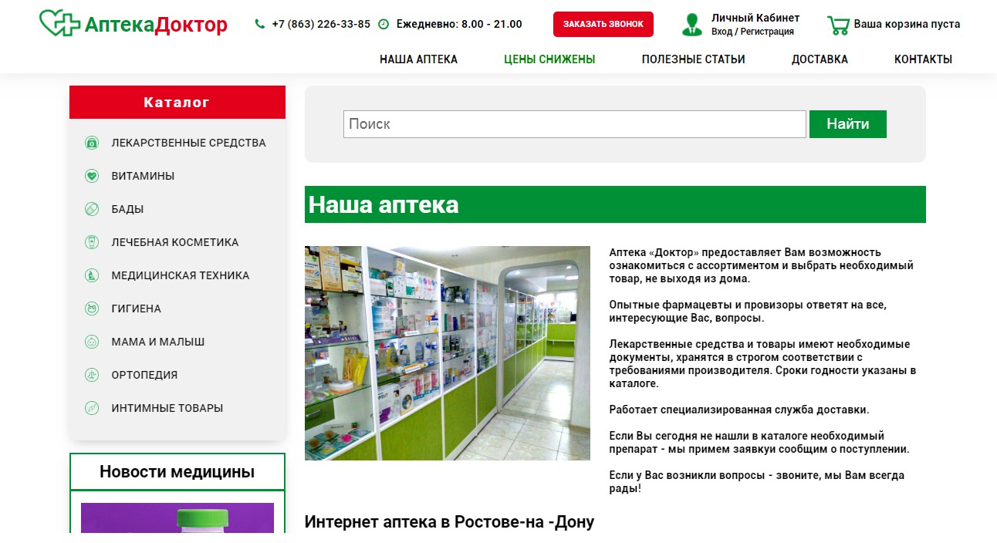Open the Цены снижены menu item
This screenshot has width=997, height=543.
point(549,59)
